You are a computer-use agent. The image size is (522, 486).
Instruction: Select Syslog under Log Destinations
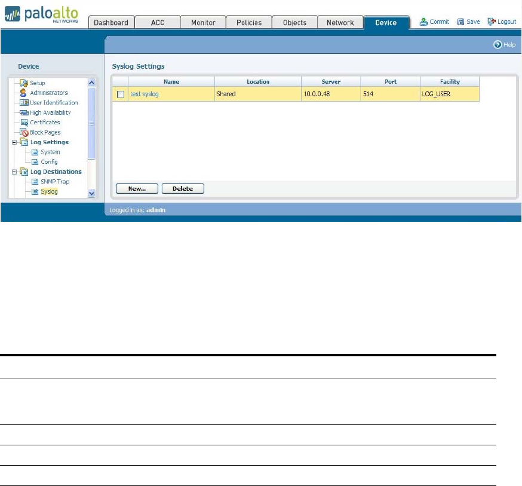(x=49, y=191)
